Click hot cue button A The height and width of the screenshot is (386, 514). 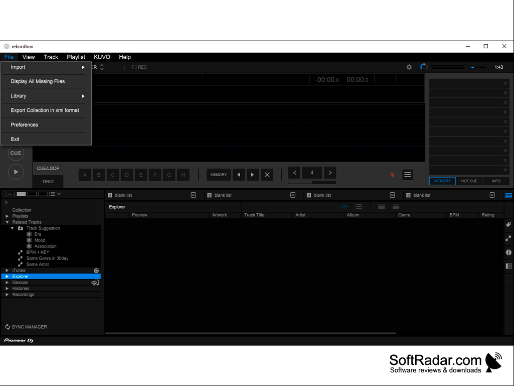pos(85,175)
